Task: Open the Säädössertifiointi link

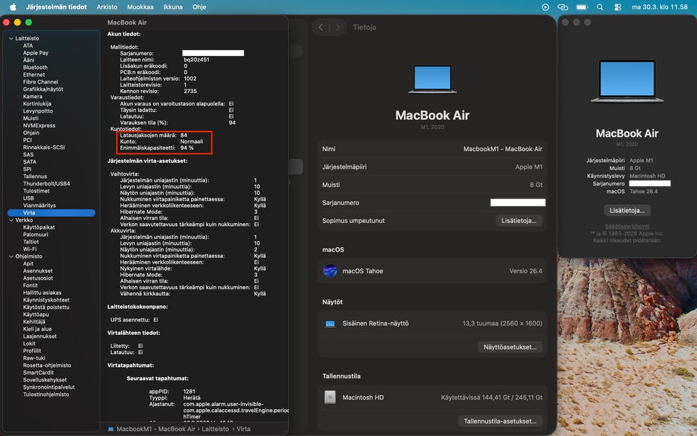Action: [x=627, y=227]
